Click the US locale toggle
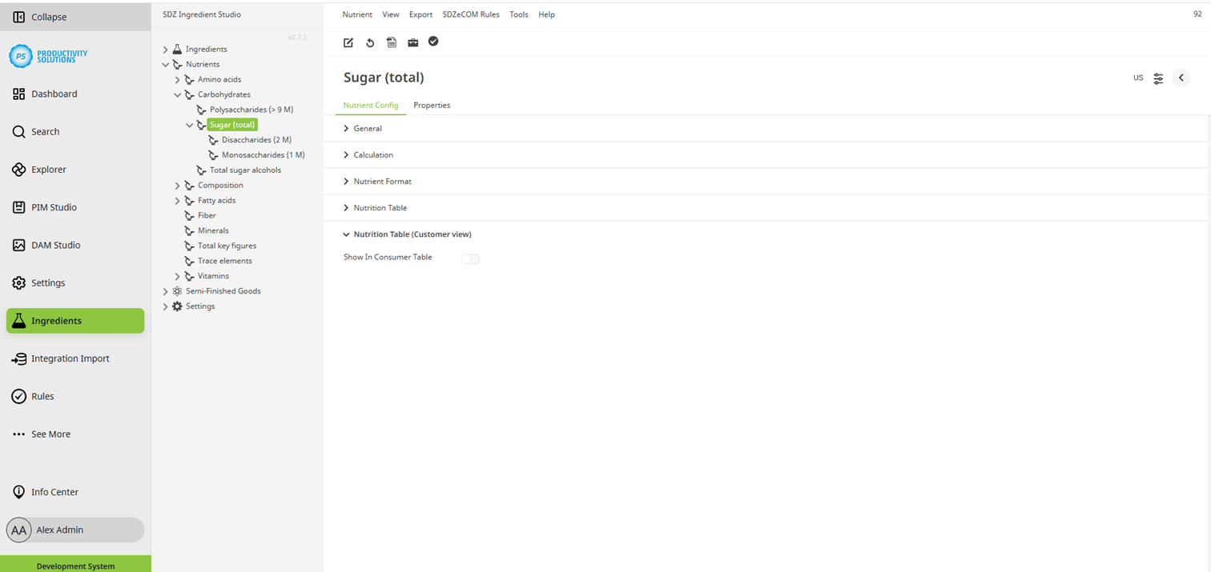This screenshot has width=1211, height=572. coord(1138,78)
